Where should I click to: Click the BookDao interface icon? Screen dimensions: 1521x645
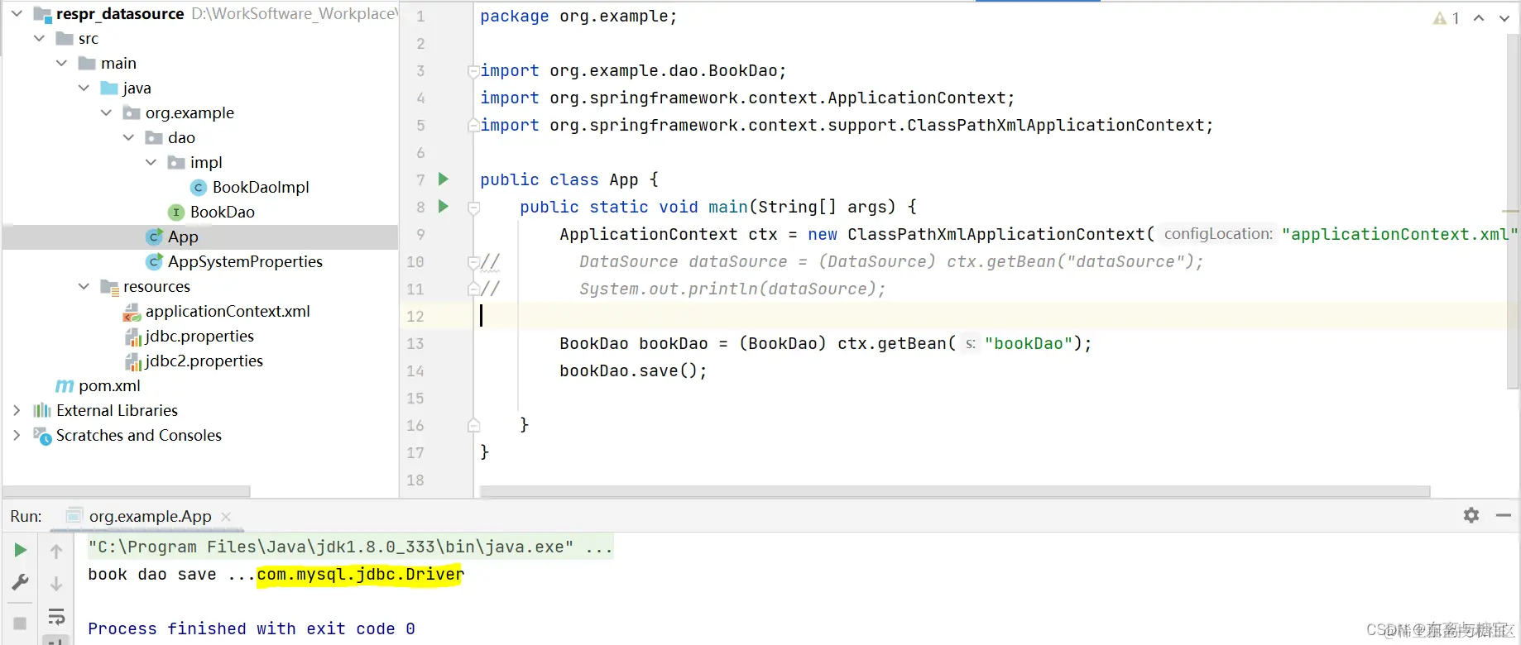[176, 213]
